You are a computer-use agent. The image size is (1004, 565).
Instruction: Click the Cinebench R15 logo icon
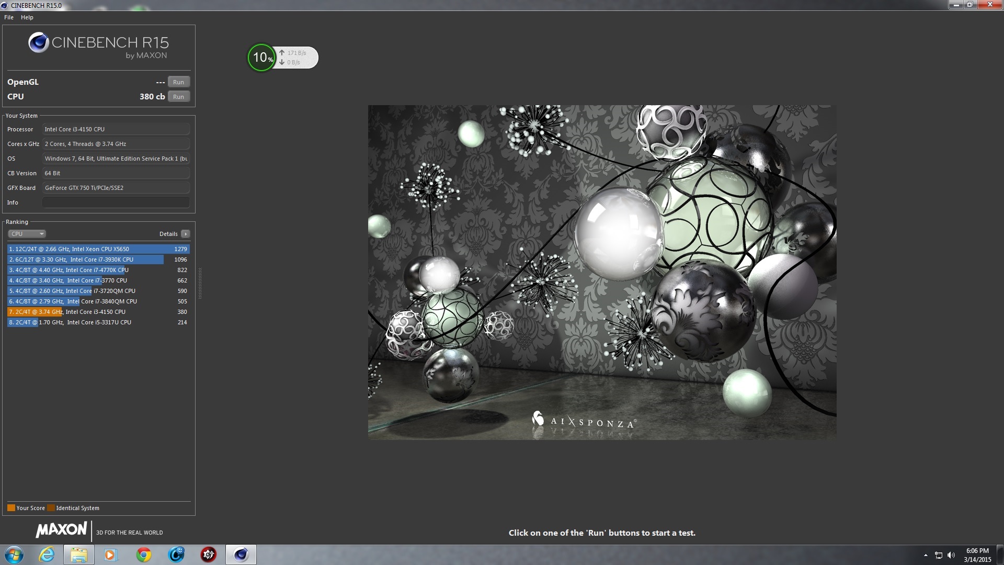[39, 43]
